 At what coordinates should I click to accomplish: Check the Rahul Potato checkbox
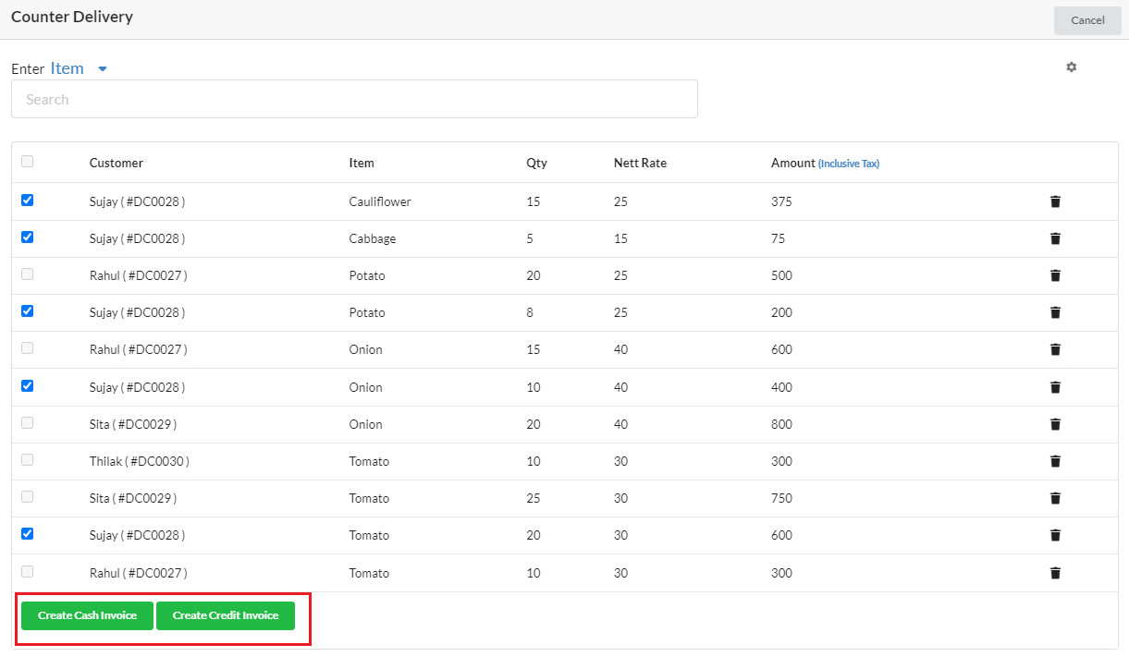28,274
